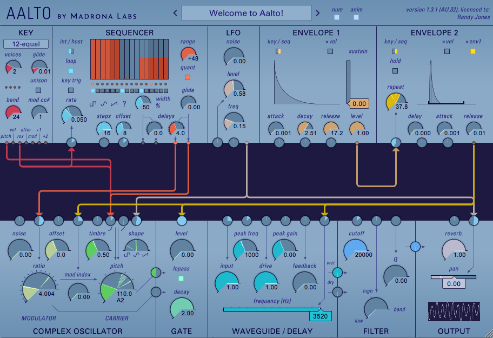Click the modulator ratio dial

pos(39,289)
